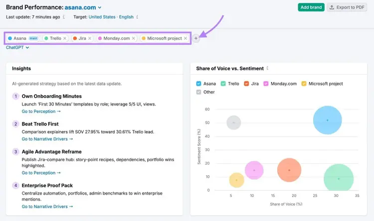Viewport: 374px width, 221px height.
Task: Click Export to PDF button
Action: pos(347,7)
